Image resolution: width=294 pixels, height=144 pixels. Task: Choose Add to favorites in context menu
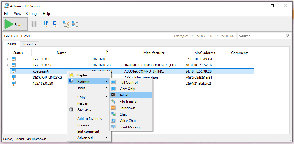click(x=90, y=119)
